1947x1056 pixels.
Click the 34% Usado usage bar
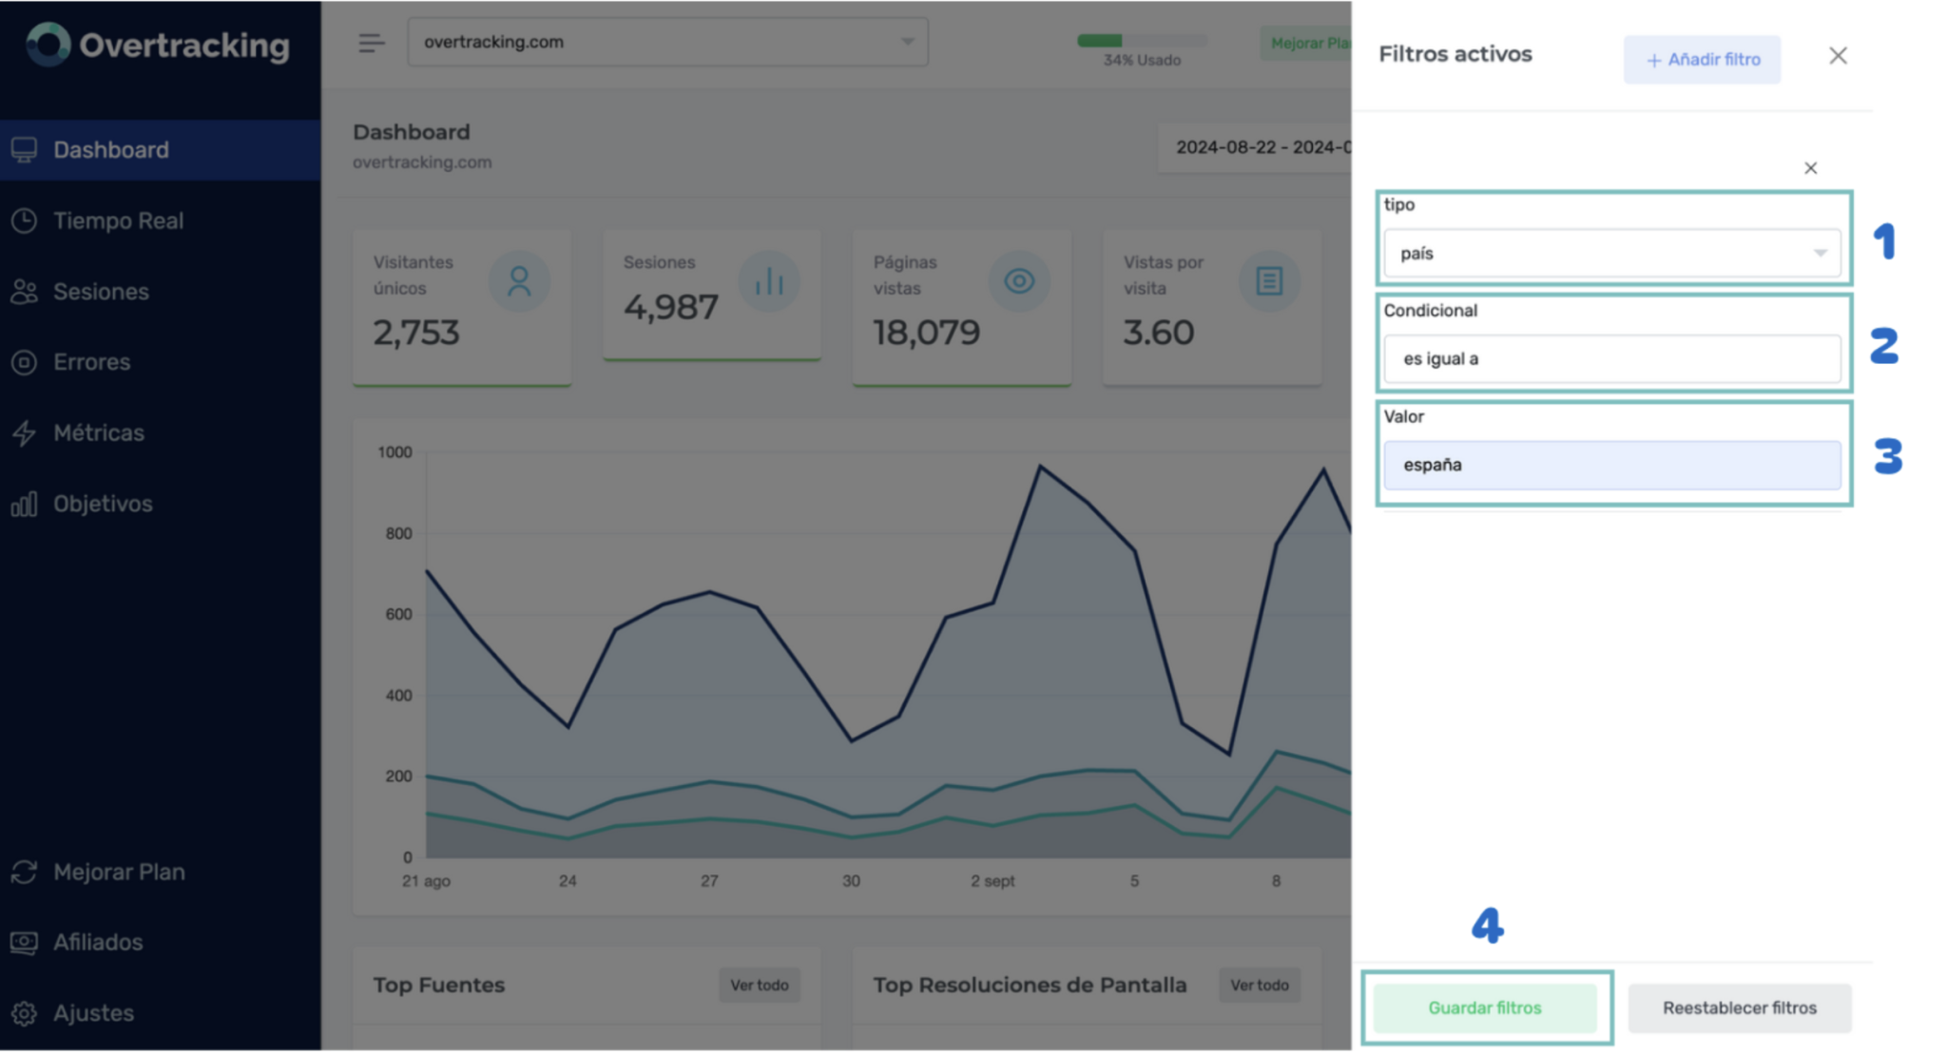pos(1142,41)
